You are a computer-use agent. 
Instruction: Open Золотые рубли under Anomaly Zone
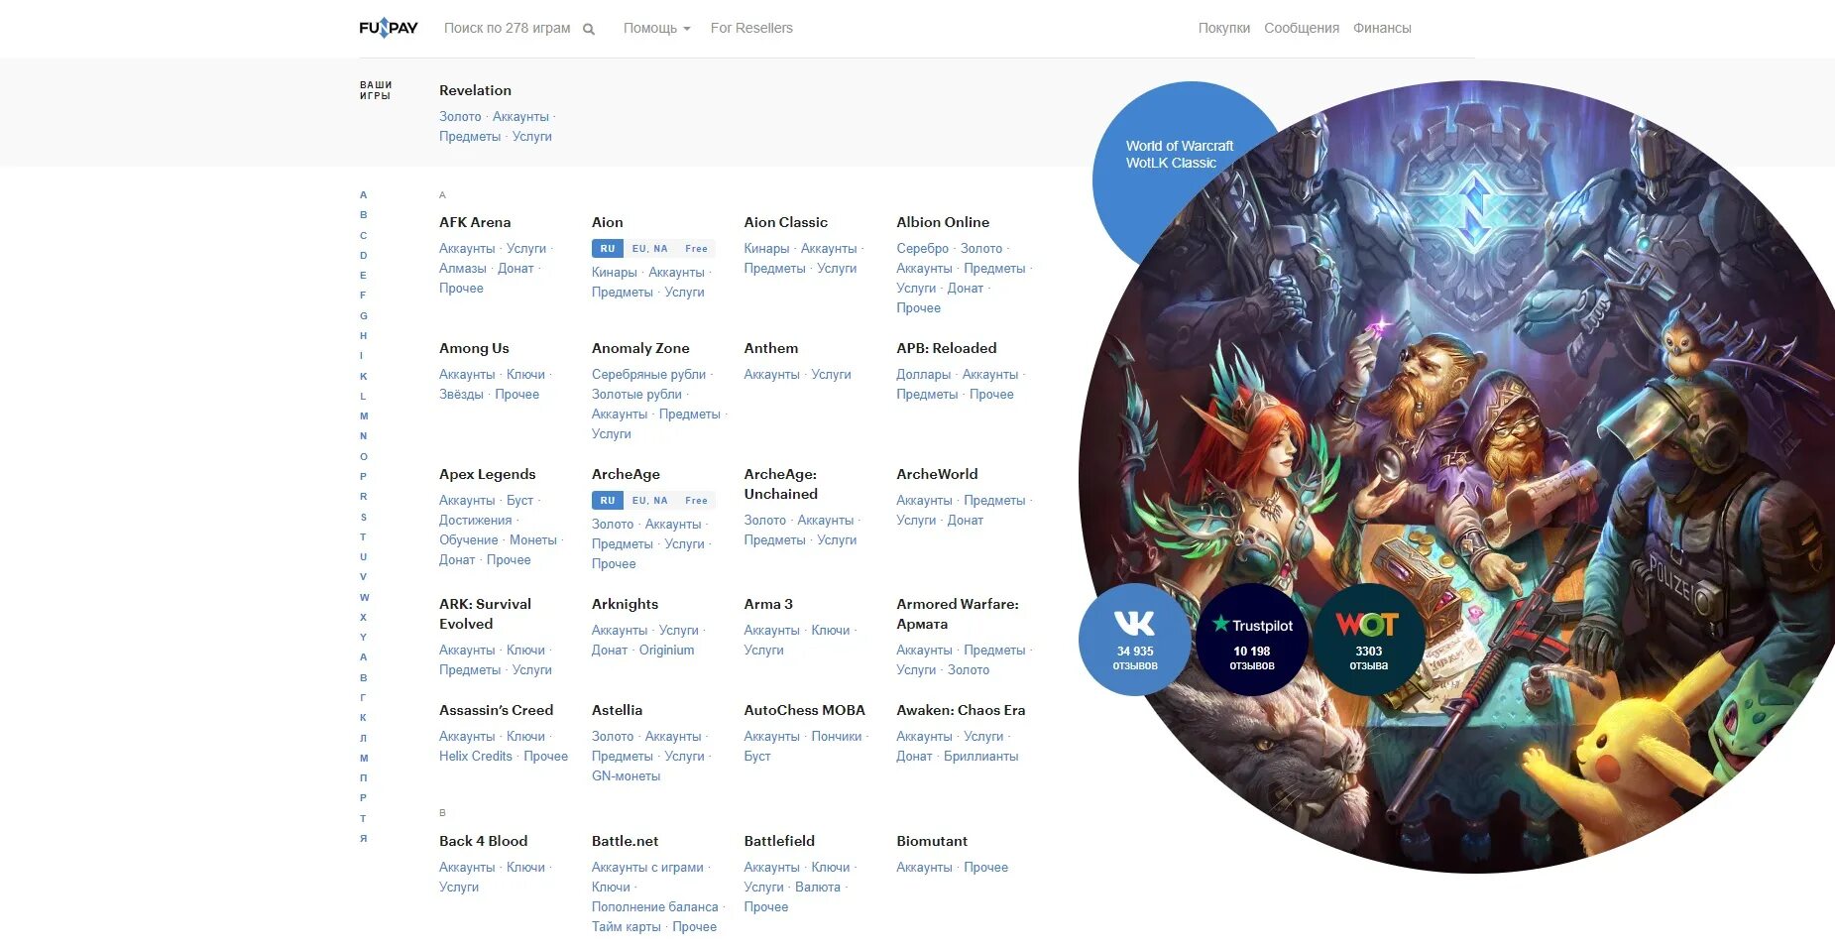(x=636, y=395)
